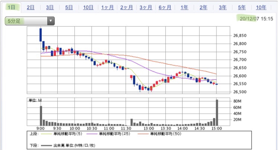Viewport: 279px width, 150px height.
Task: Click the 26,500 price axis label
Action: click(x=240, y=92)
